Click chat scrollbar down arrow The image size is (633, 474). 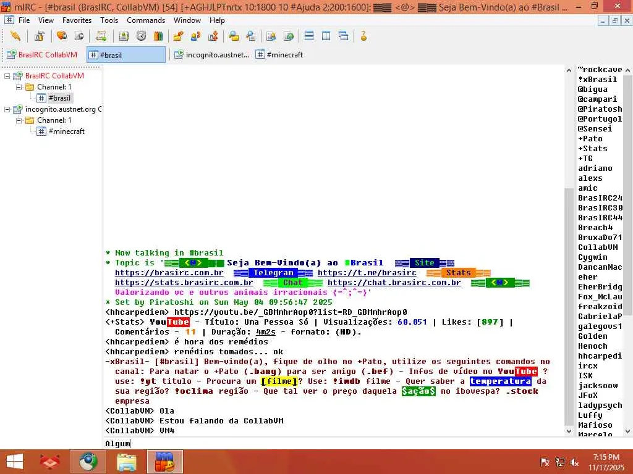tap(569, 431)
